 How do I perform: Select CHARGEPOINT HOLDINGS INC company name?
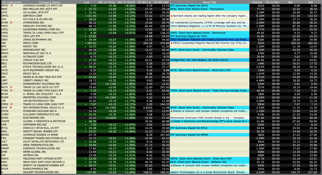[x=42, y=84]
